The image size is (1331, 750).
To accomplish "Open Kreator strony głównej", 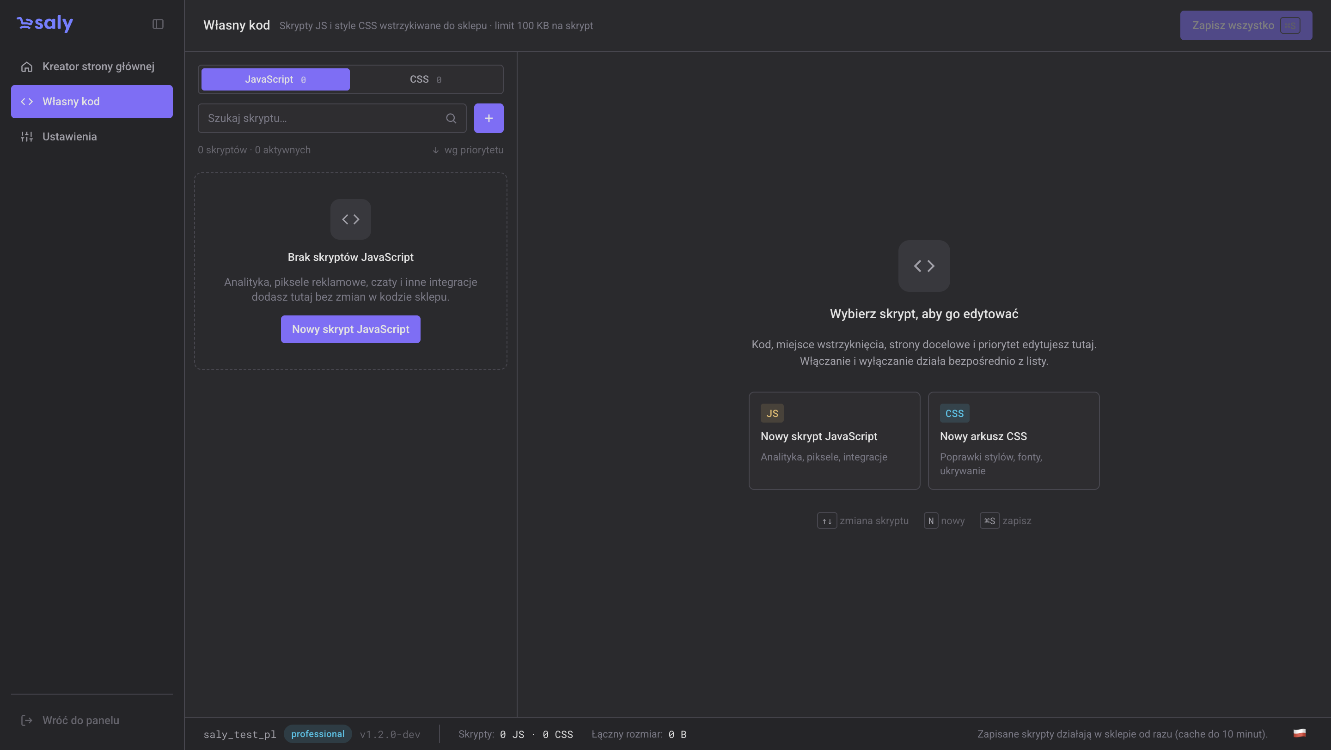I will [92, 67].
